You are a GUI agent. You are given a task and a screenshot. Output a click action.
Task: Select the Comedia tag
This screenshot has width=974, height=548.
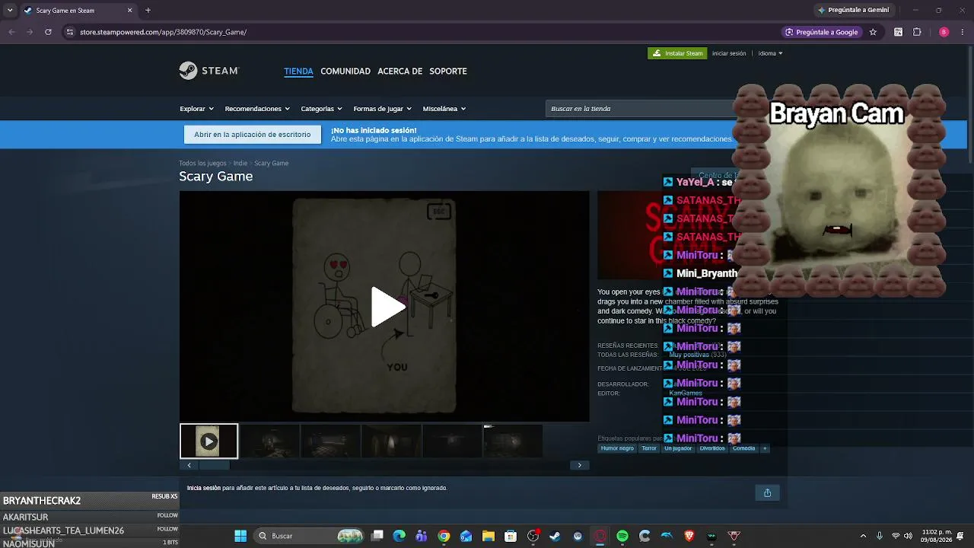744,448
